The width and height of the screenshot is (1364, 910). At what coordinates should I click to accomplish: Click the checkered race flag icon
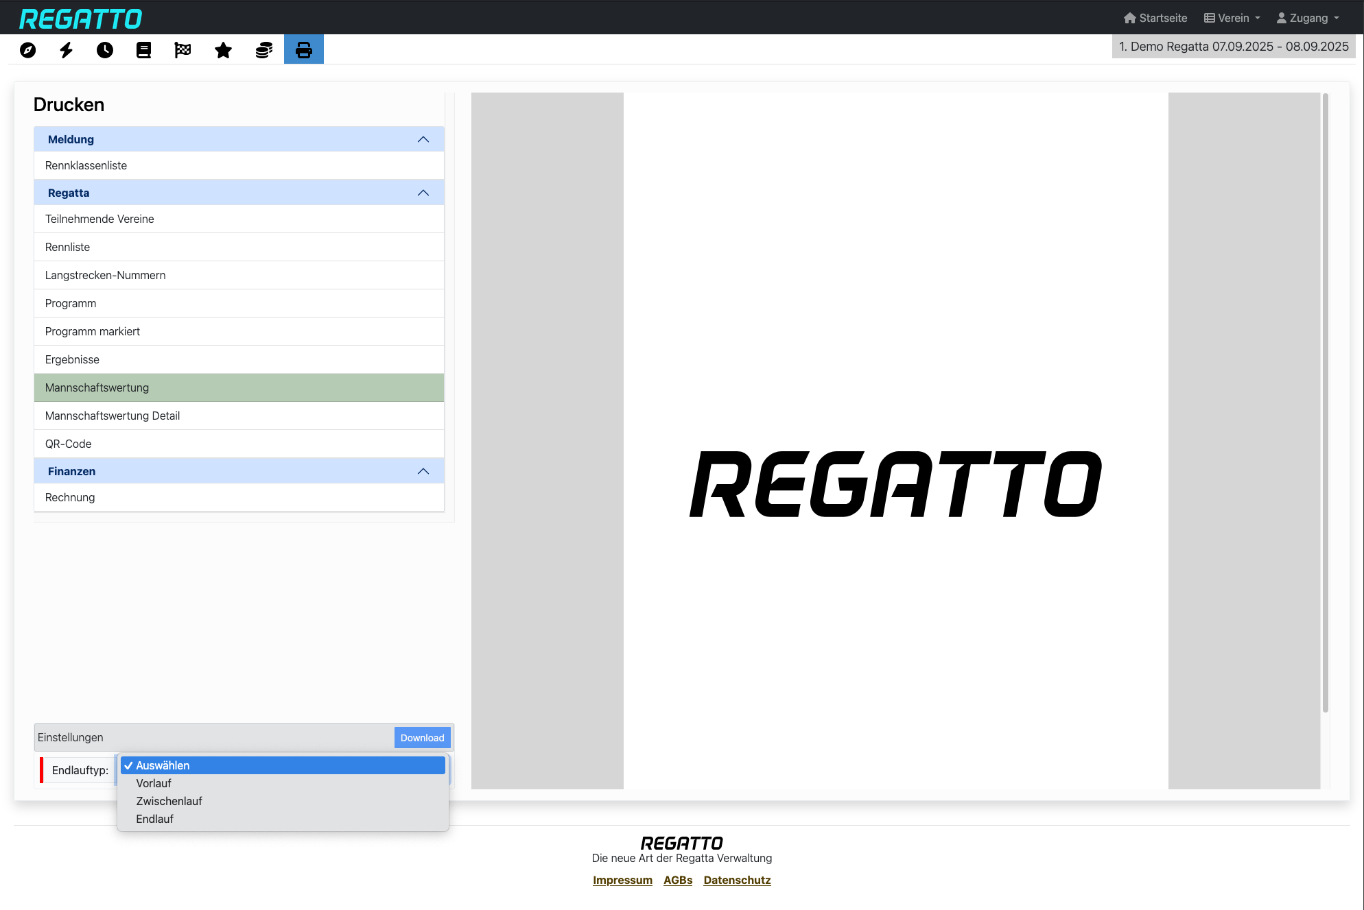(x=183, y=50)
